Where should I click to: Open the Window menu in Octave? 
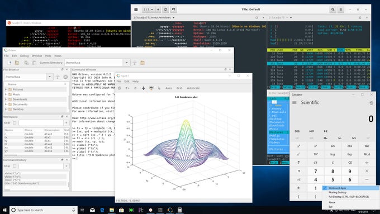click(x=37, y=56)
